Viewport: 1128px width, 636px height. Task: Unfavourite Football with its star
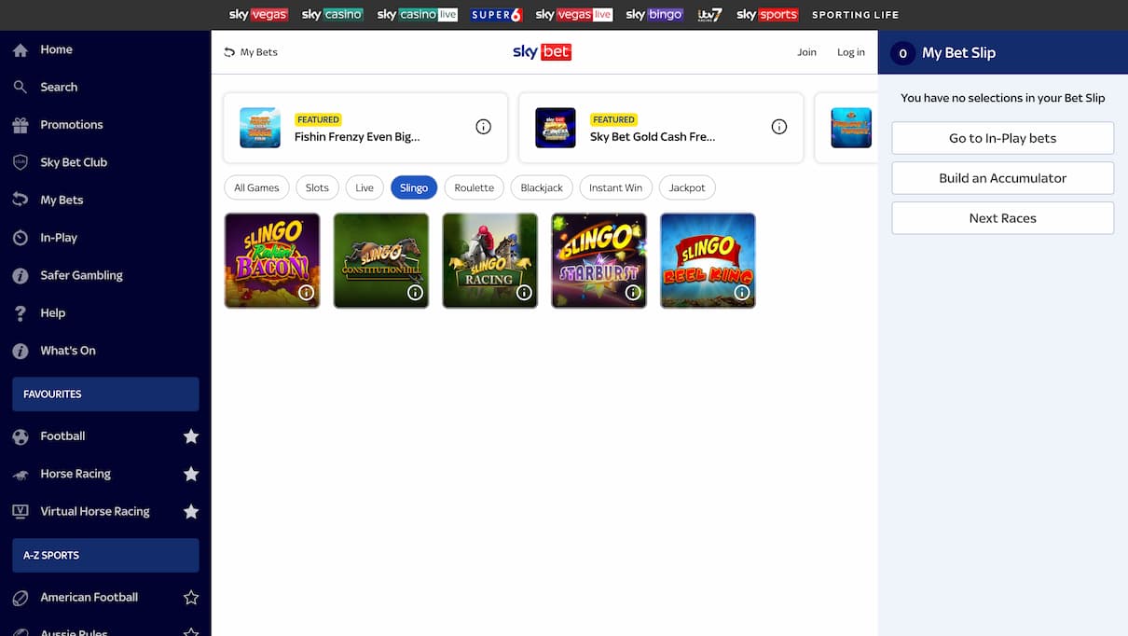[x=191, y=436]
